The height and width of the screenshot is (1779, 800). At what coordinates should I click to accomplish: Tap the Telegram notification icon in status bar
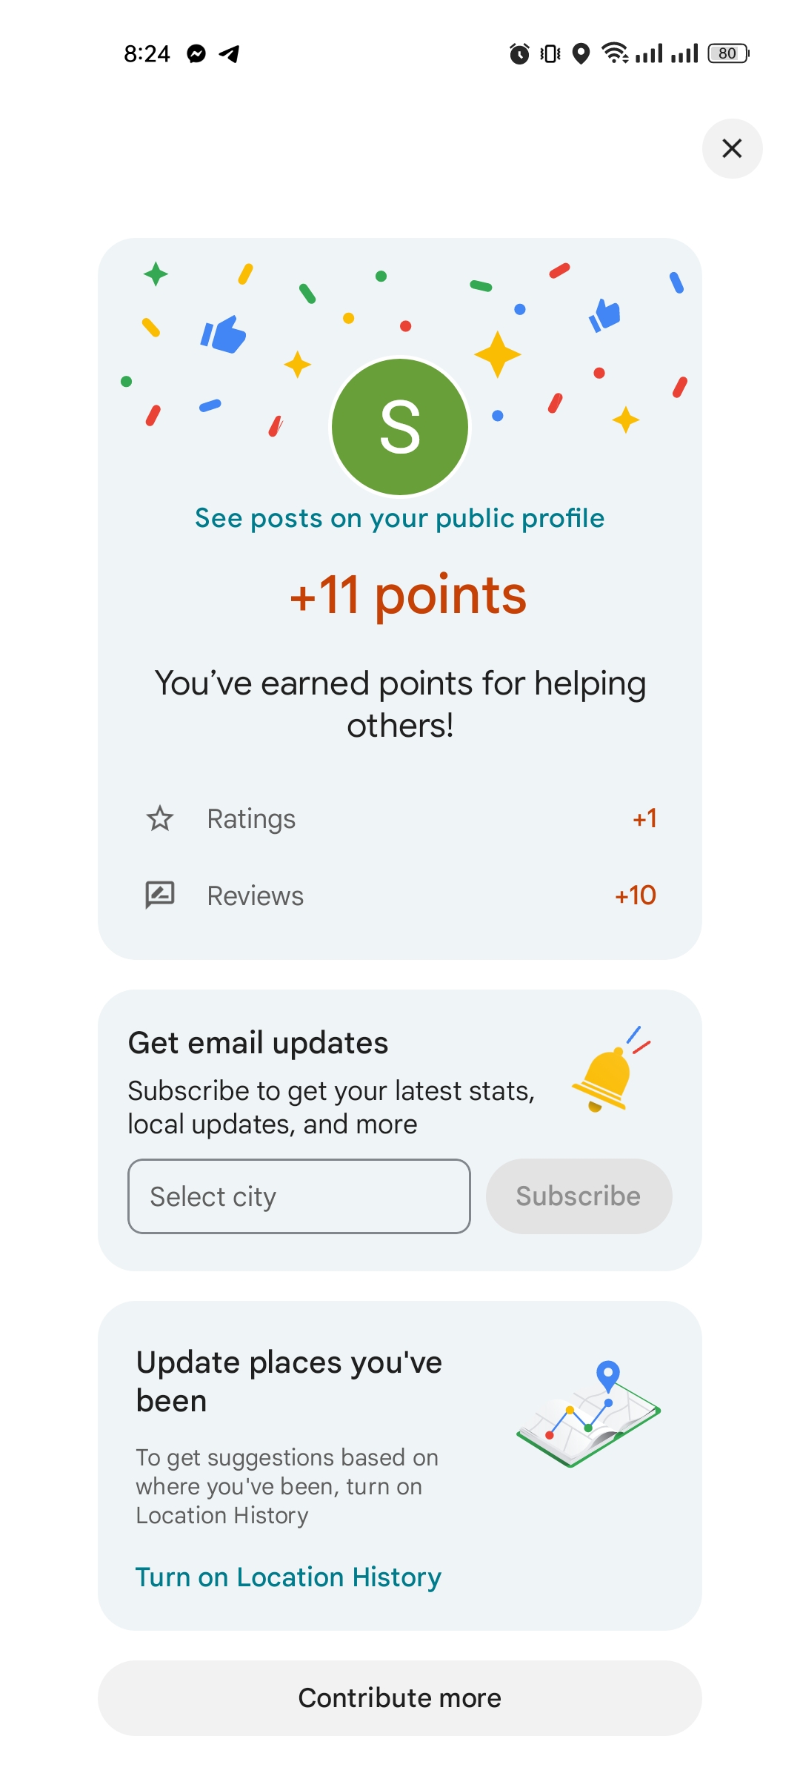(230, 53)
